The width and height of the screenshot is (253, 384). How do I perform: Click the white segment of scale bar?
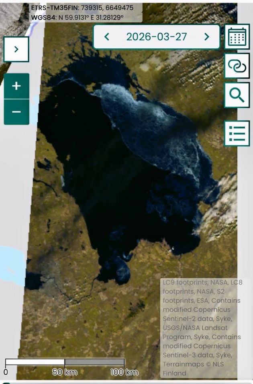coord(35,362)
